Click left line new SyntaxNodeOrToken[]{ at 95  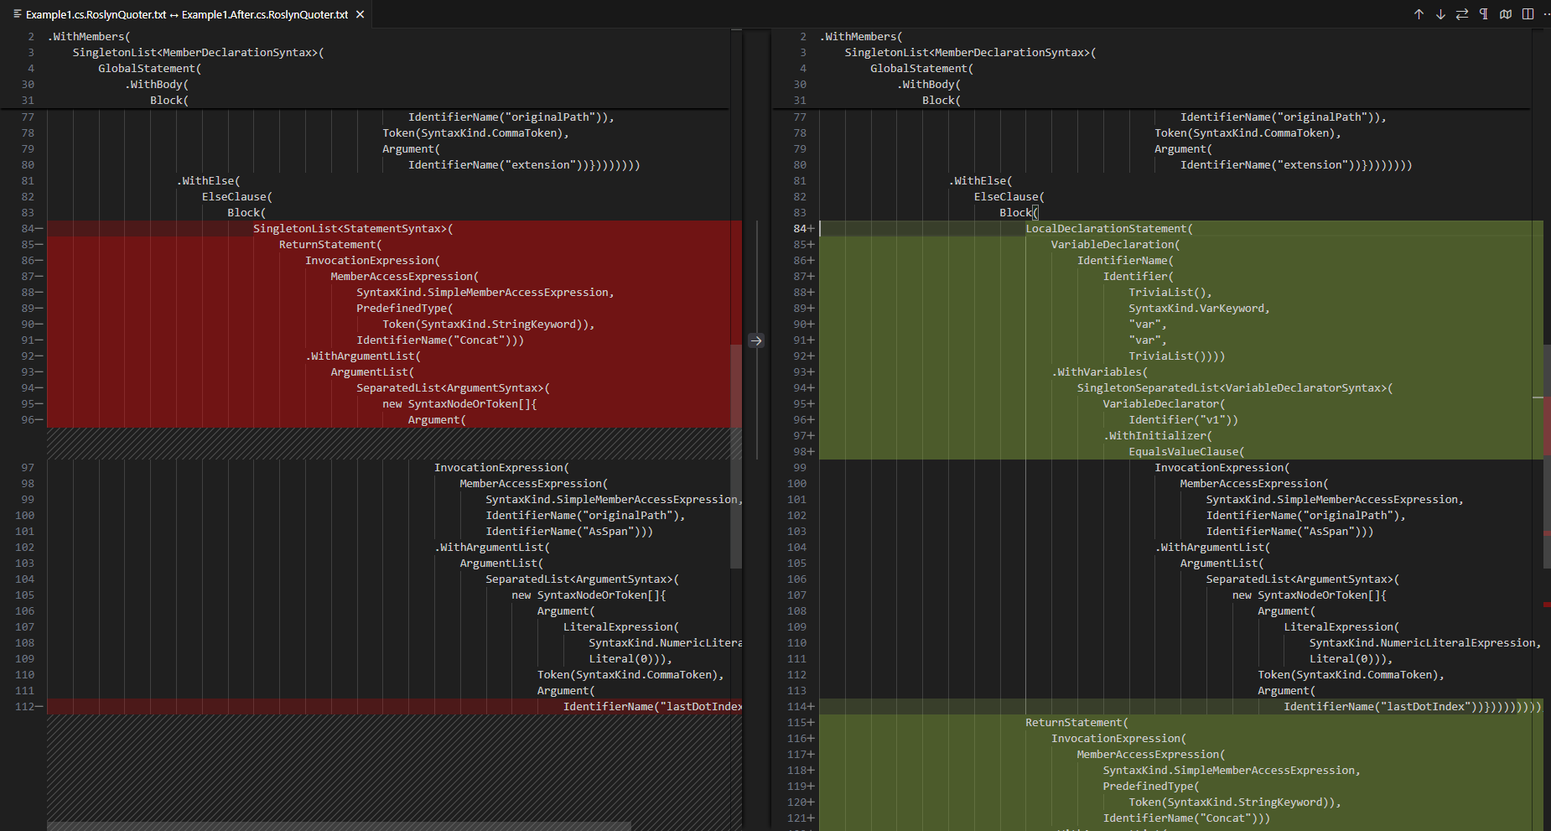459,403
